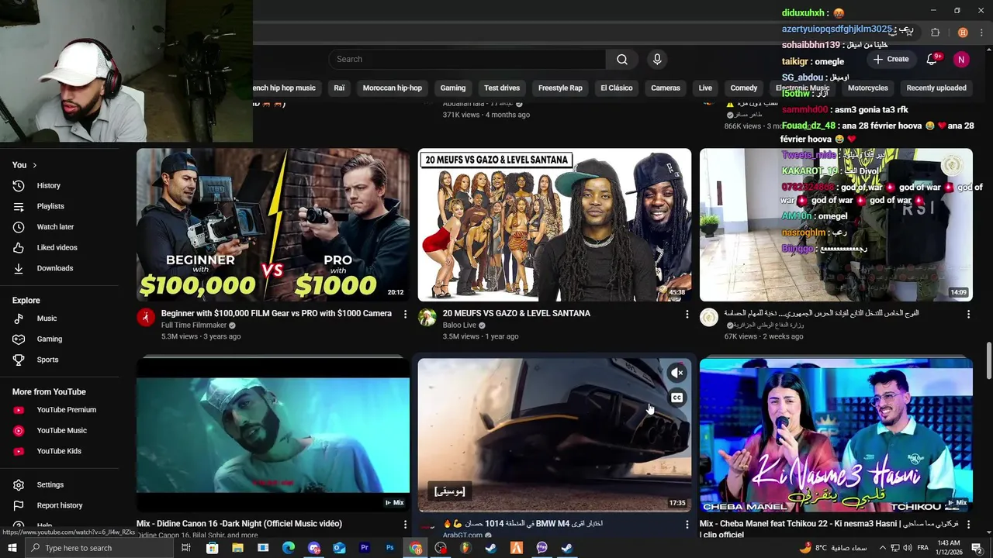Click the Create button
Viewport: 993px width, 558px height.
tap(890, 59)
